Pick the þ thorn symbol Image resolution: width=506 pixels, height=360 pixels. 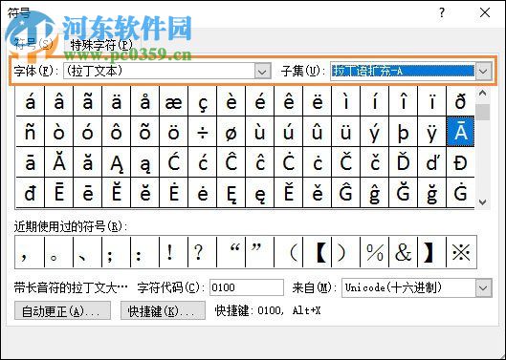(403, 132)
